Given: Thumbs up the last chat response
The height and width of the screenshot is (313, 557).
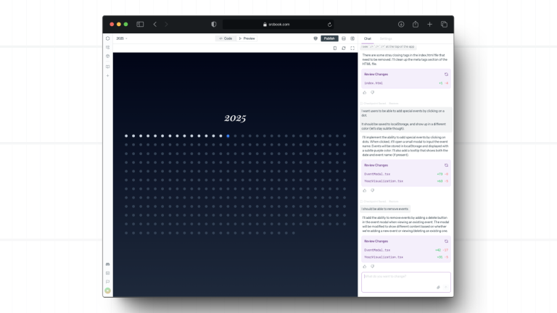Looking at the screenshot, I should [x=365, y=266].
